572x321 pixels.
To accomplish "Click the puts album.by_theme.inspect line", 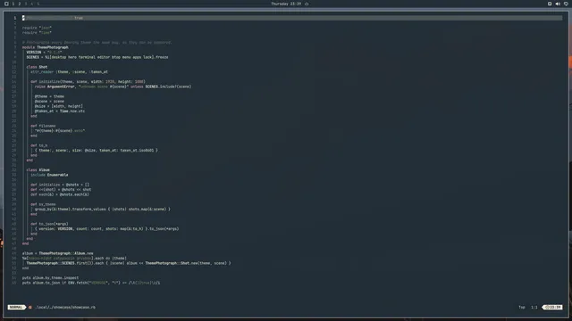I will [50, 277].
